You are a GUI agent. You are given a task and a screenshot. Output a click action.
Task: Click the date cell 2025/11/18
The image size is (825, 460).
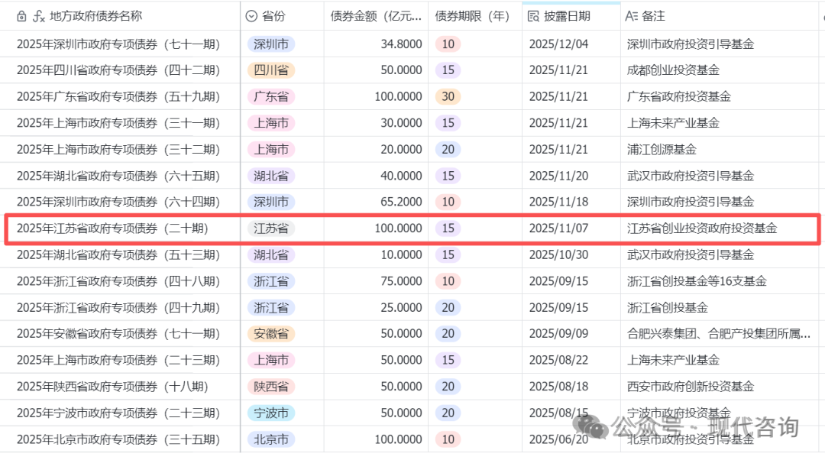[571, 202]
